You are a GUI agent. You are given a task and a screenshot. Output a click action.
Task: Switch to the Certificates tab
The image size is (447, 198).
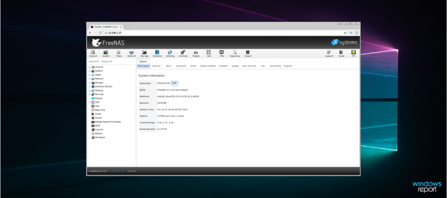tap(275, 66)
